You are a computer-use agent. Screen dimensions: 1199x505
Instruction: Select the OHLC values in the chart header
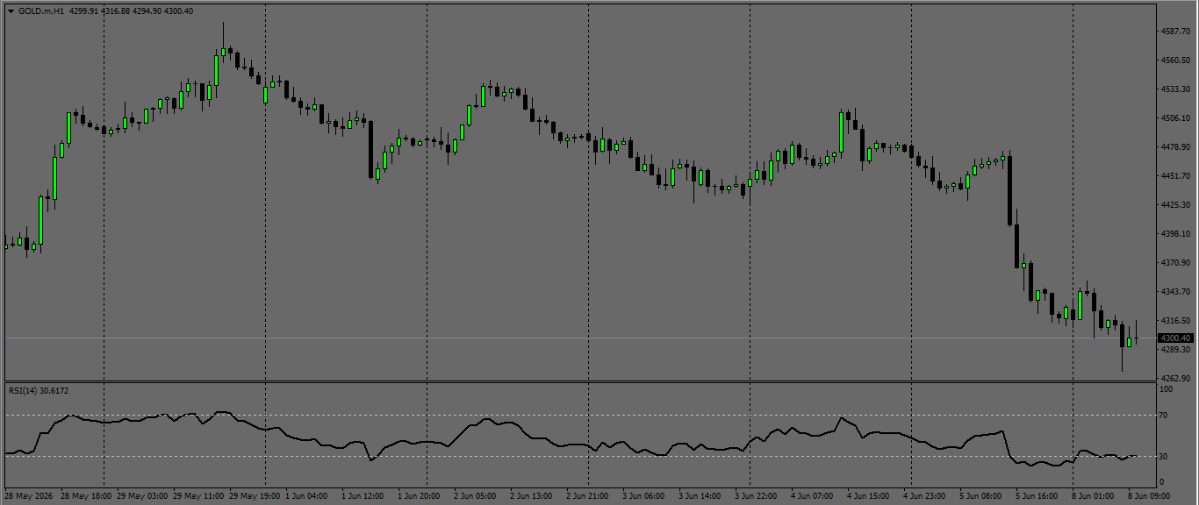tap(131, 11)
